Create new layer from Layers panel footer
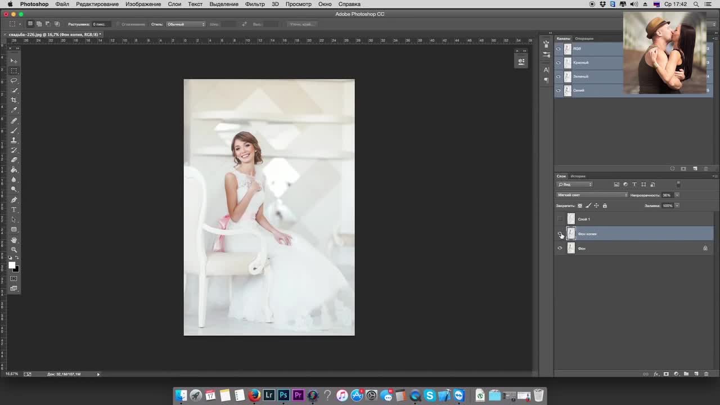The width and height of the screenshot is (720, 405). [x=696, y=374]
